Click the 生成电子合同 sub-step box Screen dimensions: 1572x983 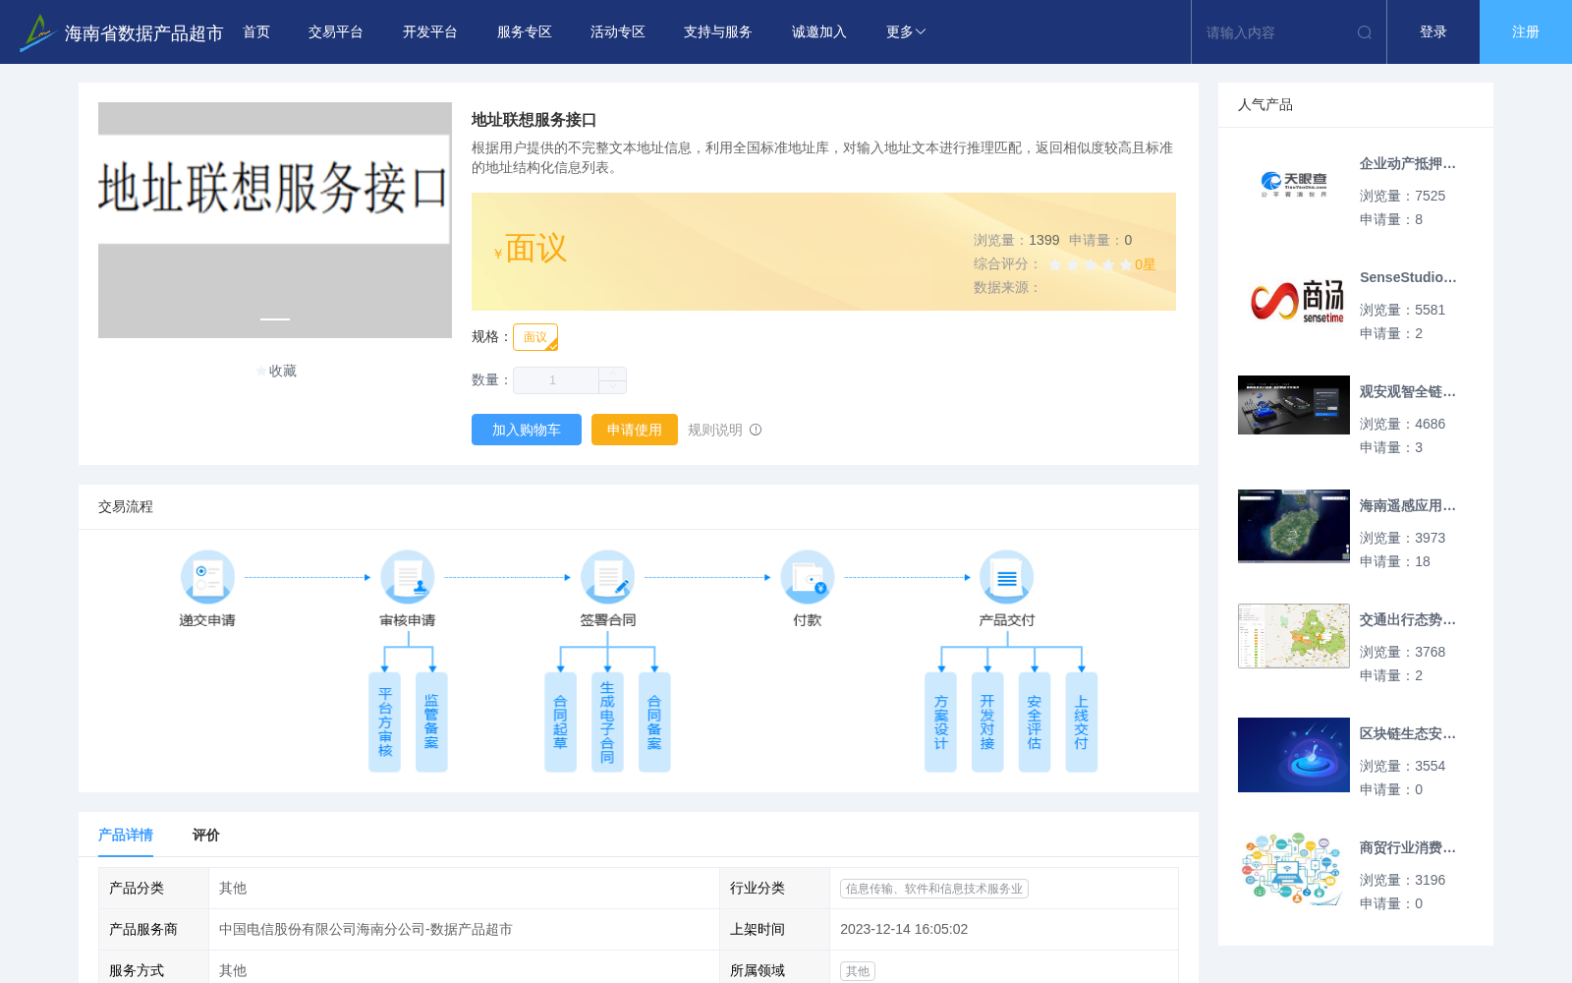[607, 723]
